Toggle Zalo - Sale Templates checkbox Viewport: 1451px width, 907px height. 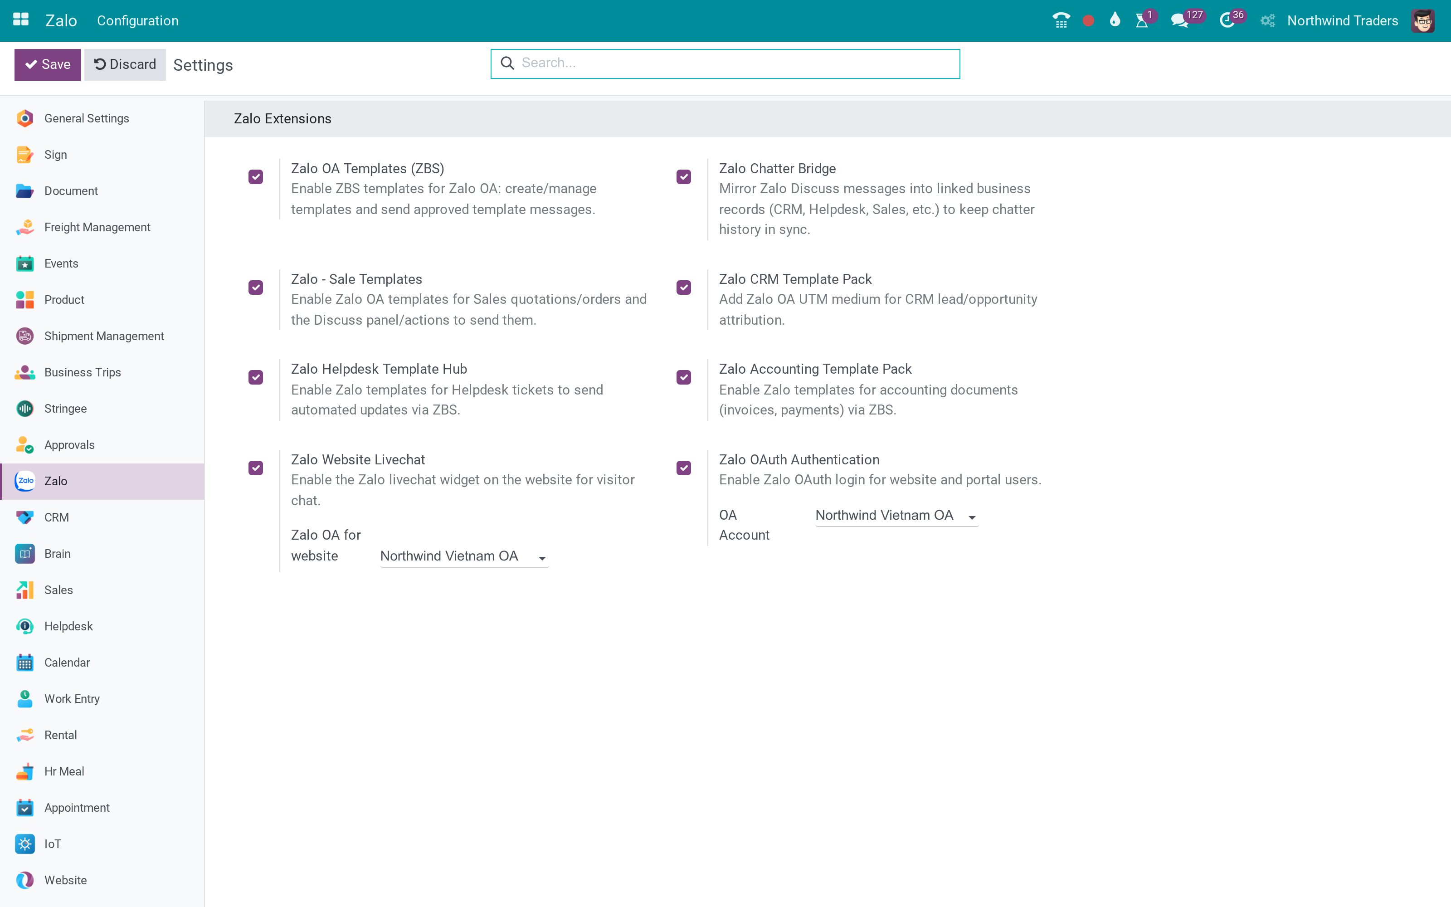pyautogui.click(x=256, y=288)
